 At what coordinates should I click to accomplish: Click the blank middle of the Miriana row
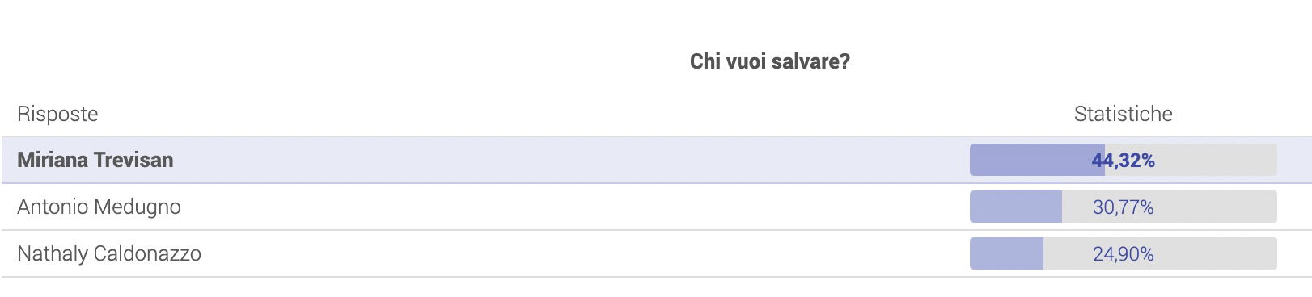click(566, 160)
